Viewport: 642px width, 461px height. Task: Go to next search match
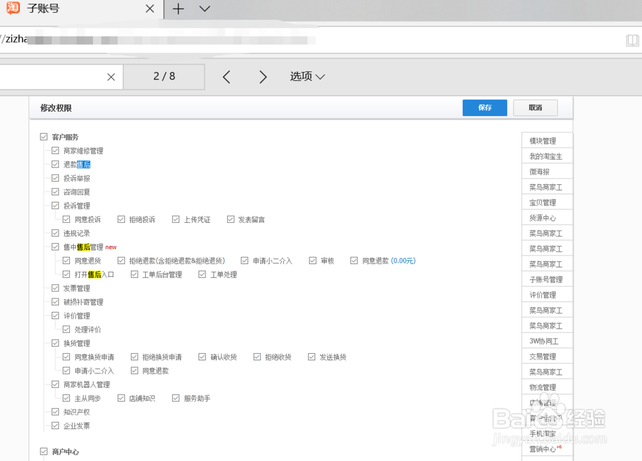pyautogui.click(x=263, y=76)
